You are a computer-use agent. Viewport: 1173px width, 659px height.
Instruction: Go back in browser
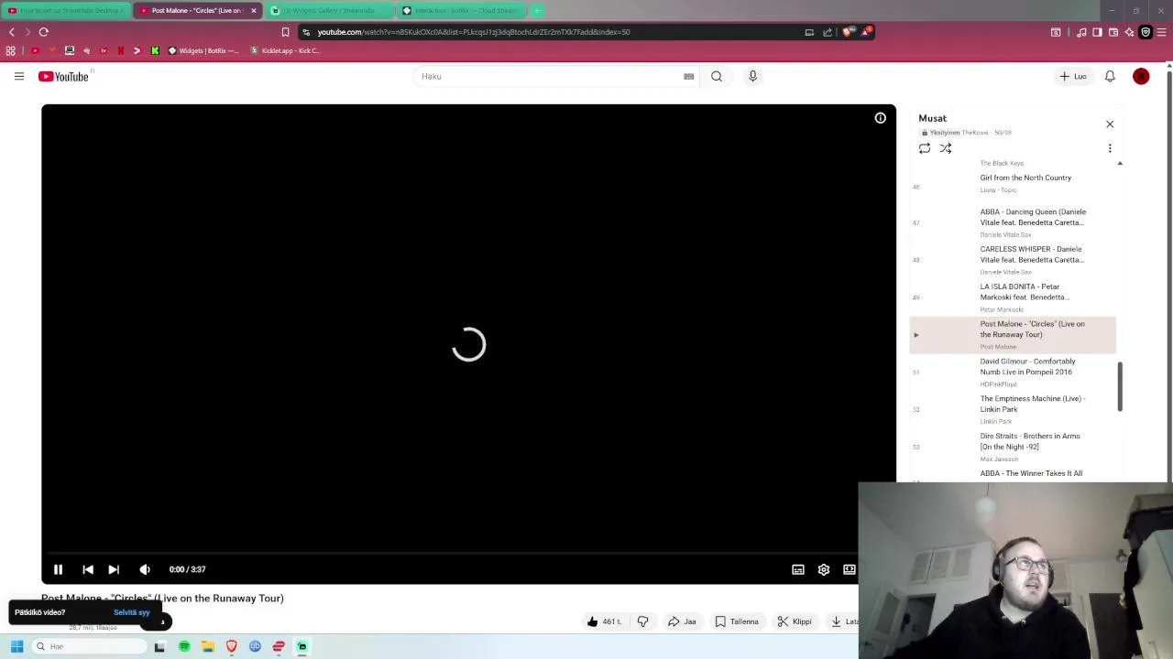click(x=11, y=32)
